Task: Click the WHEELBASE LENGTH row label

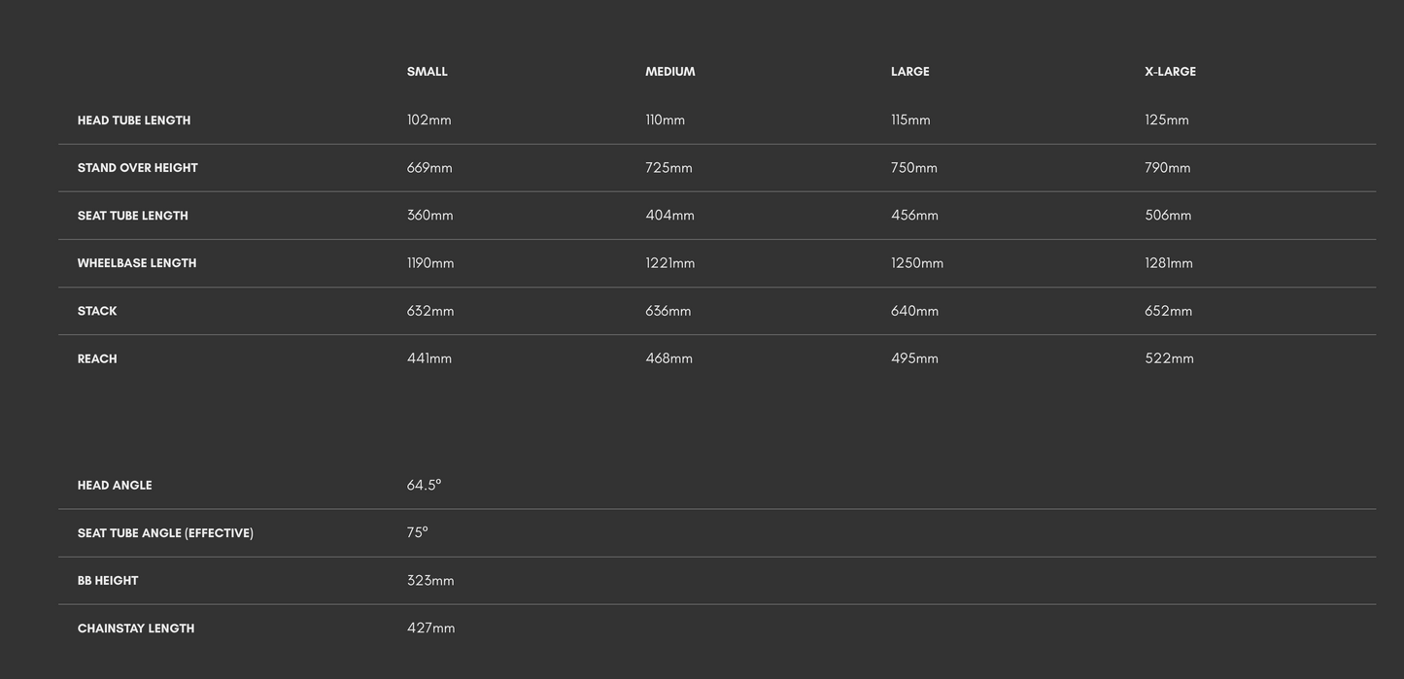Action: point(137,263)
